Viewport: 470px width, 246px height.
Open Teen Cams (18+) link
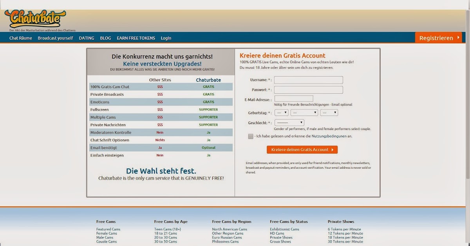click(x=168, y=229)
